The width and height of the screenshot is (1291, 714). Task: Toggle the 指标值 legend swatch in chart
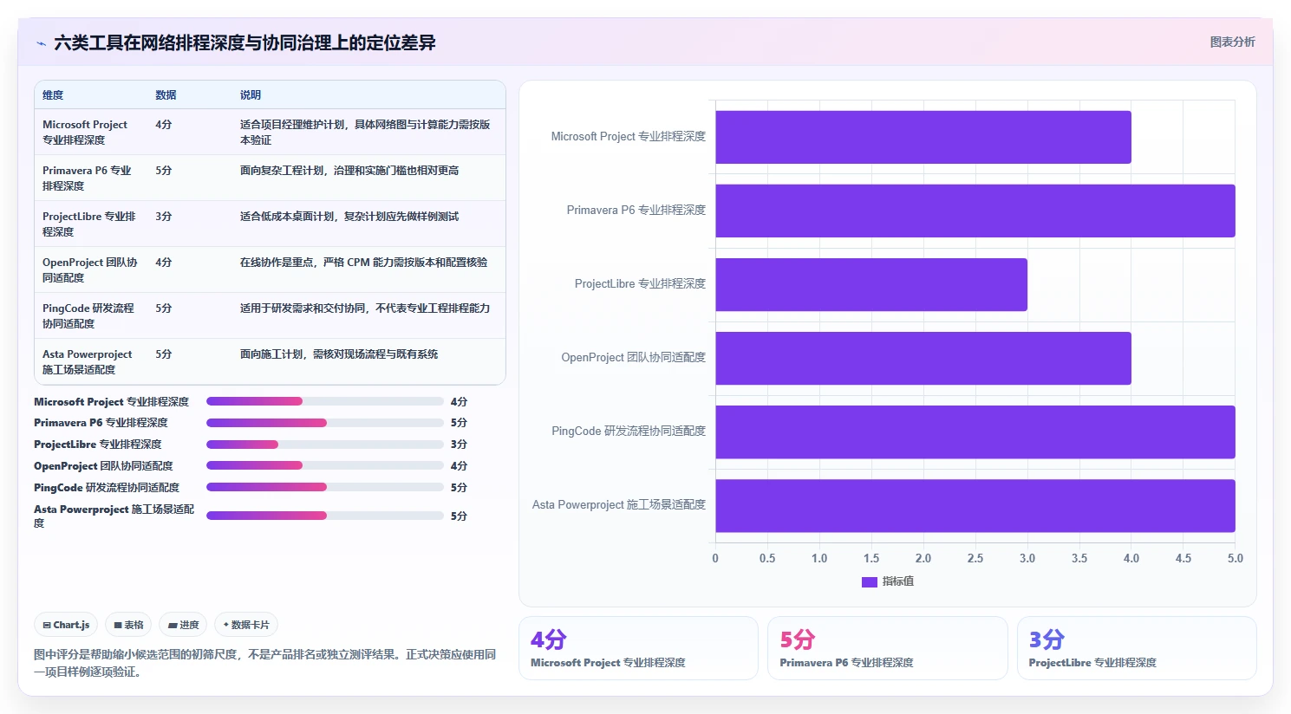[869, 581]
